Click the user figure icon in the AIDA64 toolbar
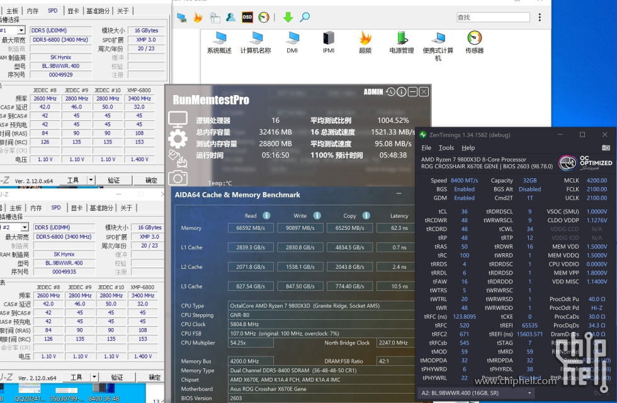 coord(230,18)
